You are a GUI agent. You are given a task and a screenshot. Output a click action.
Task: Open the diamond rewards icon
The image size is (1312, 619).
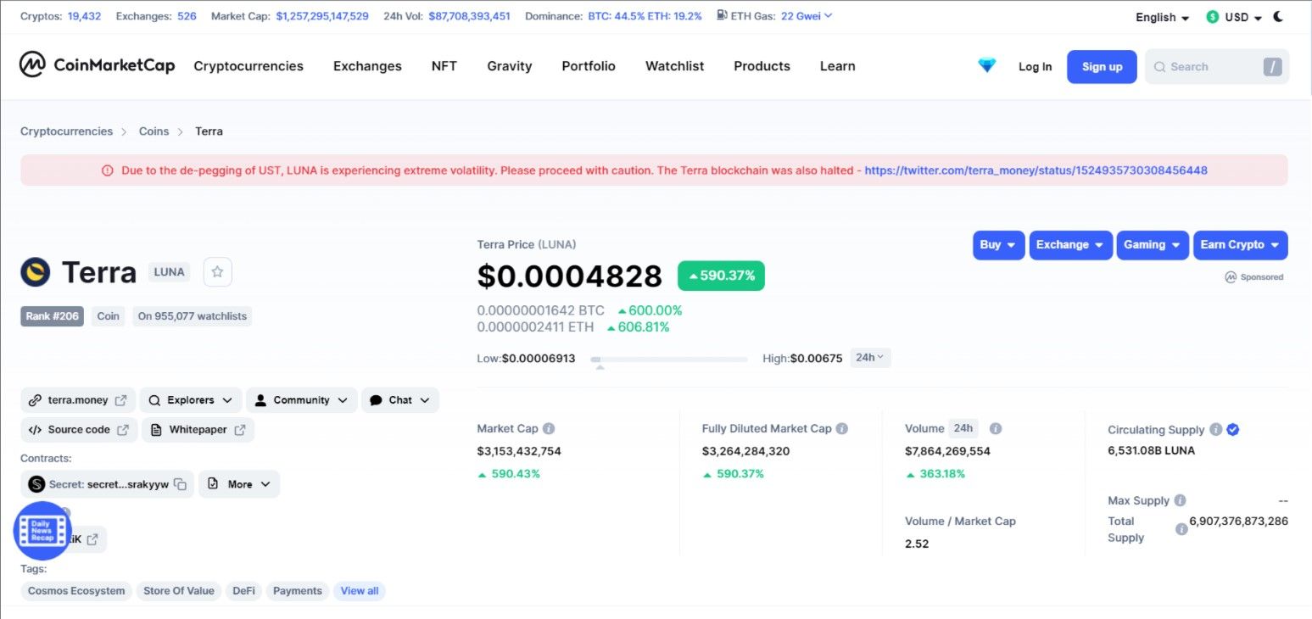click(x=987, y=66)
